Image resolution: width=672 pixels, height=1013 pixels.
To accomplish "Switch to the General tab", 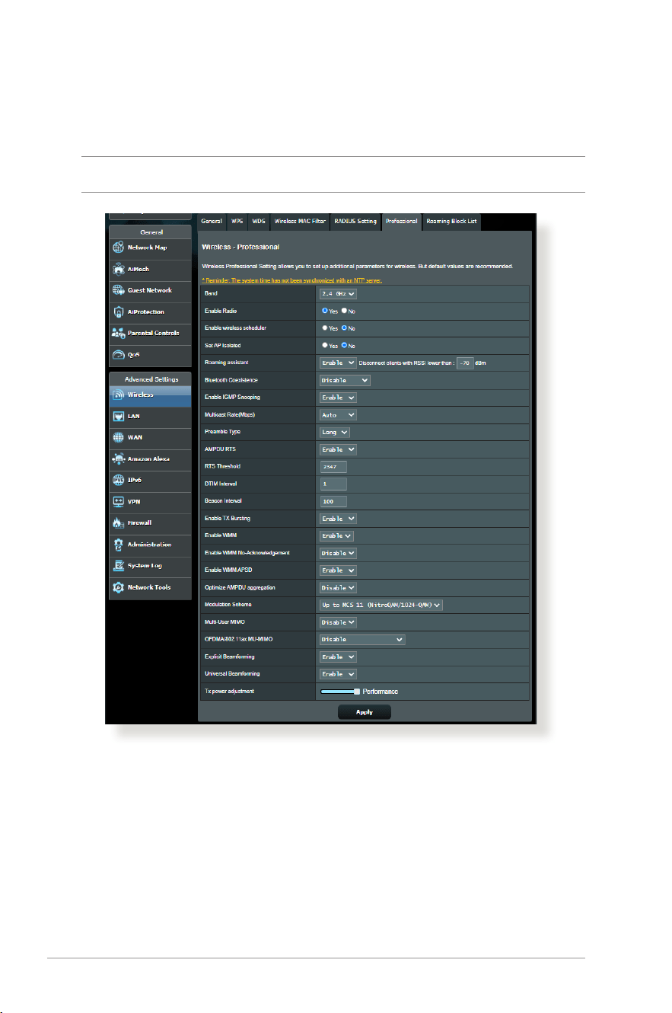I will pyautogui.click(x=212, y=222).
